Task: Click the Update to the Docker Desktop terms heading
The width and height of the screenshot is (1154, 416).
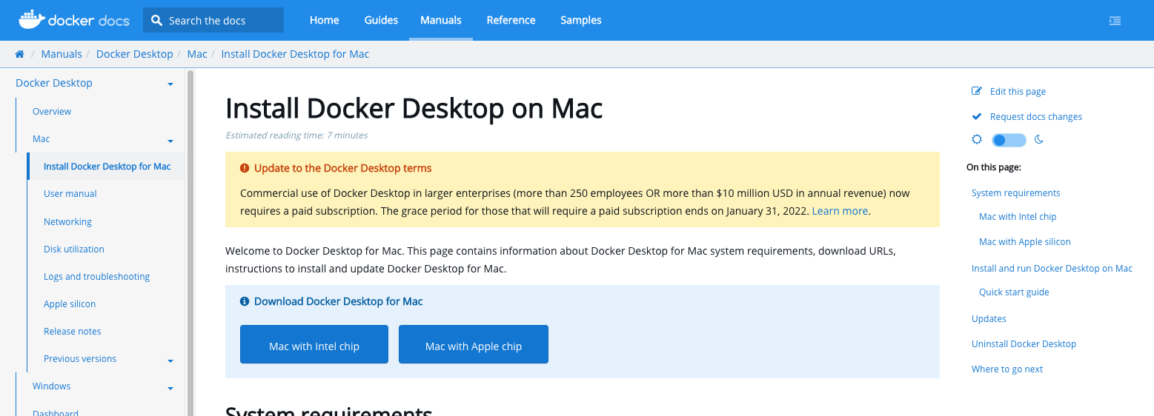Action: coord(342,168)
